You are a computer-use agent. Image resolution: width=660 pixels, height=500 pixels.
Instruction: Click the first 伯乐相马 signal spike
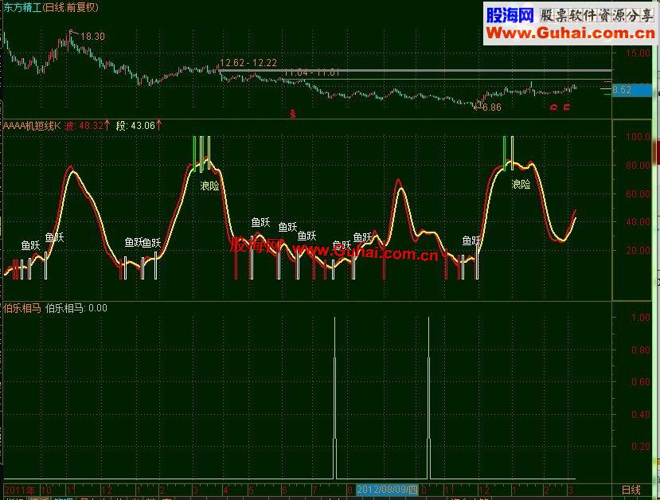335,398
